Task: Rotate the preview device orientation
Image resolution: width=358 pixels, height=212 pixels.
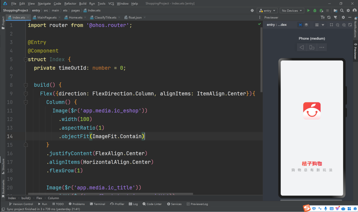Action: click(312, 47)
